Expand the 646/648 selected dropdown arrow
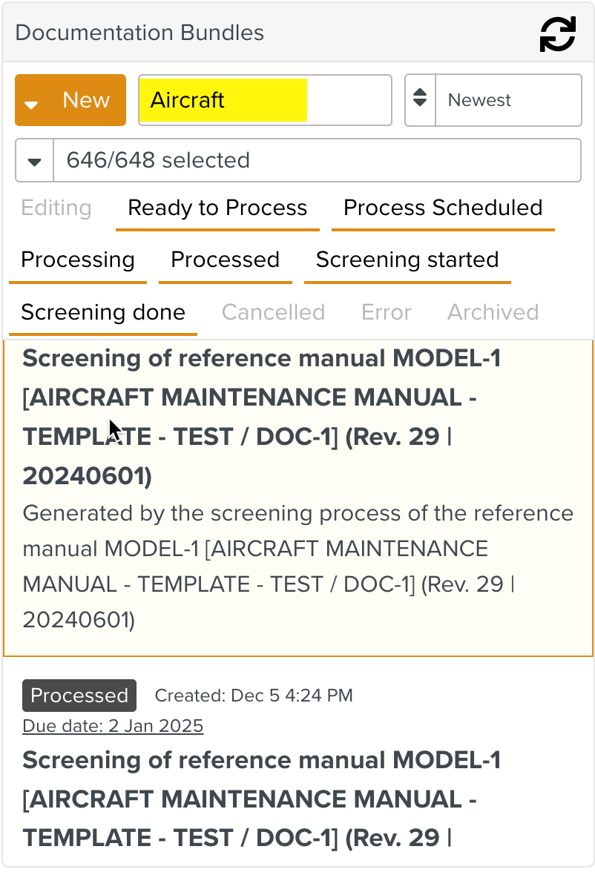 click(35, 161)
